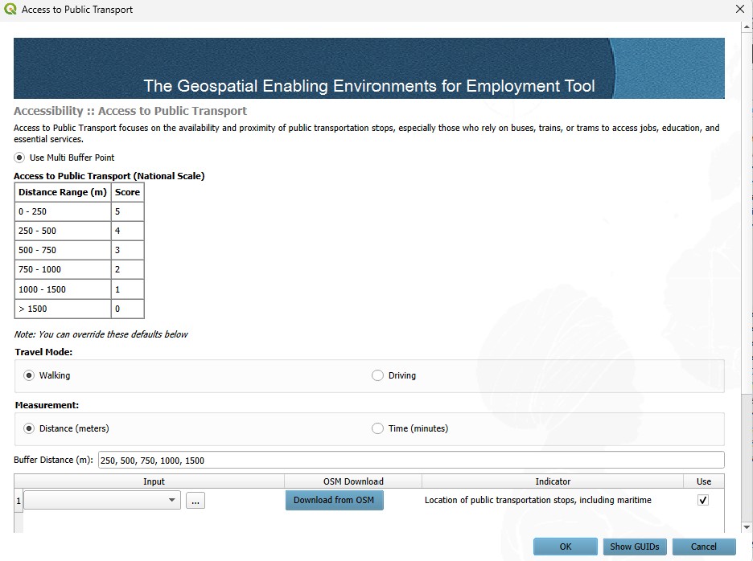Browse for input file with ellipsis button
This screenshot has width=753, height=561.
coord(195,501)
